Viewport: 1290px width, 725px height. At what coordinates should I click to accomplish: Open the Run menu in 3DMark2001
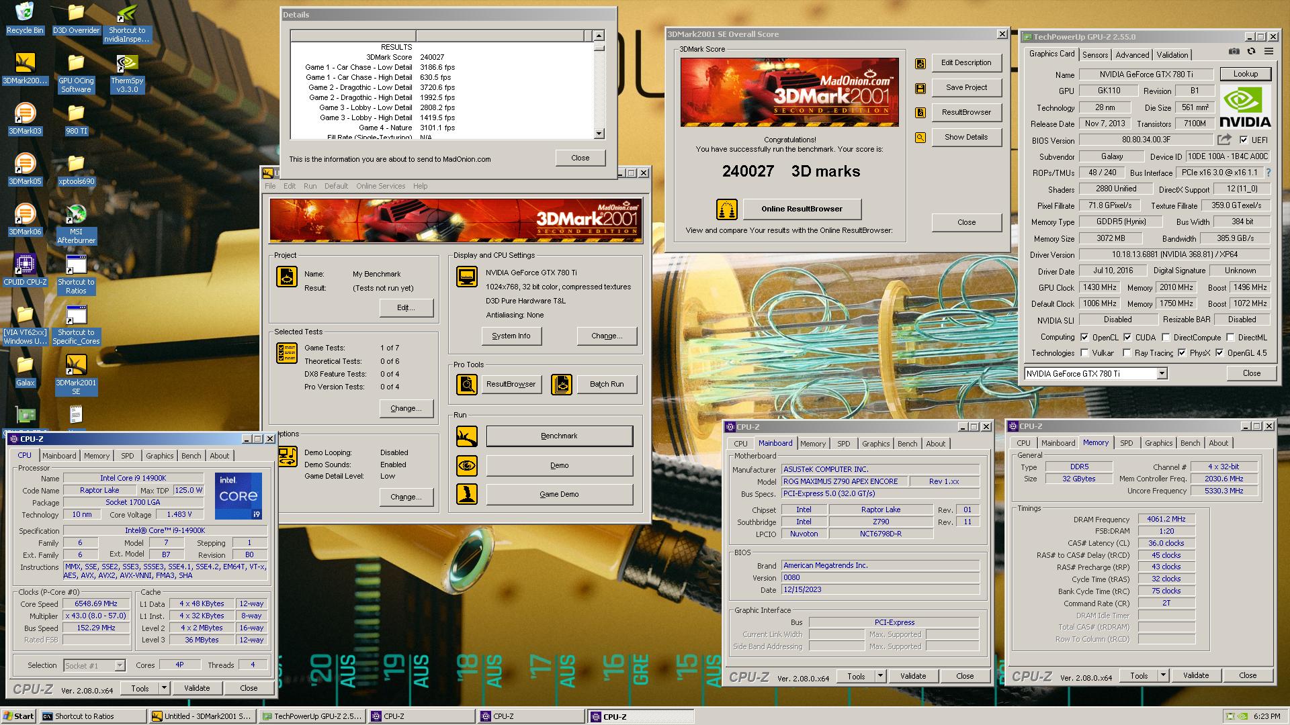(310, 186)
